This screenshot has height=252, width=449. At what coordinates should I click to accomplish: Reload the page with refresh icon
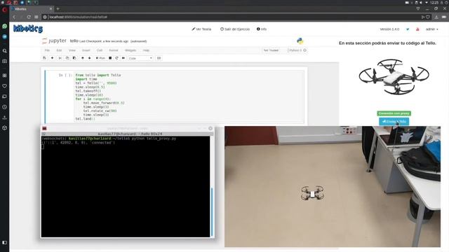[x=29, y=17]
